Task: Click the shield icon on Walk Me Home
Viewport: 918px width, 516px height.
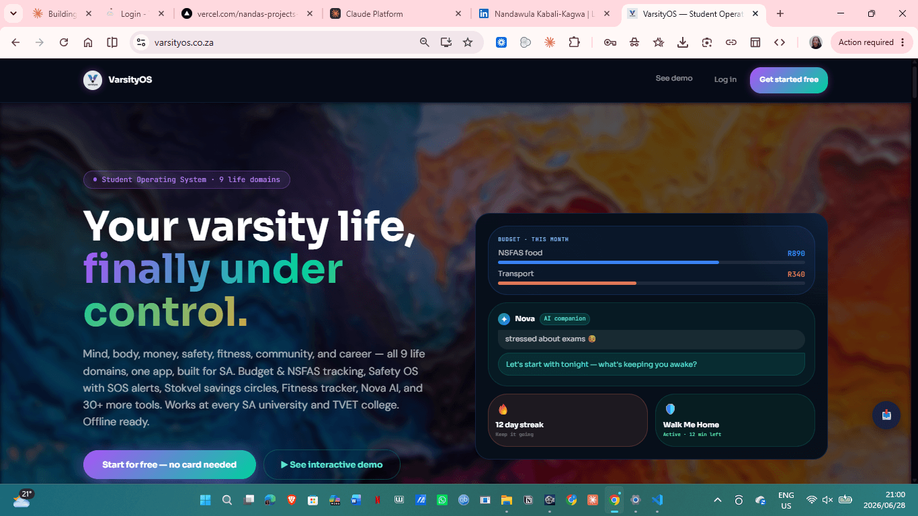Action: point(670,409)
